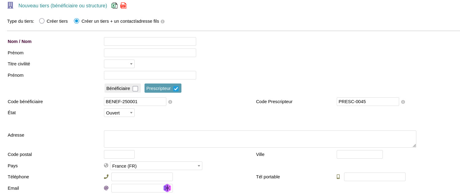This screenshot has height=194, width=460.
Task: Select Créer un tiers + contact/adresse fils option
Action: click(77, 21)
